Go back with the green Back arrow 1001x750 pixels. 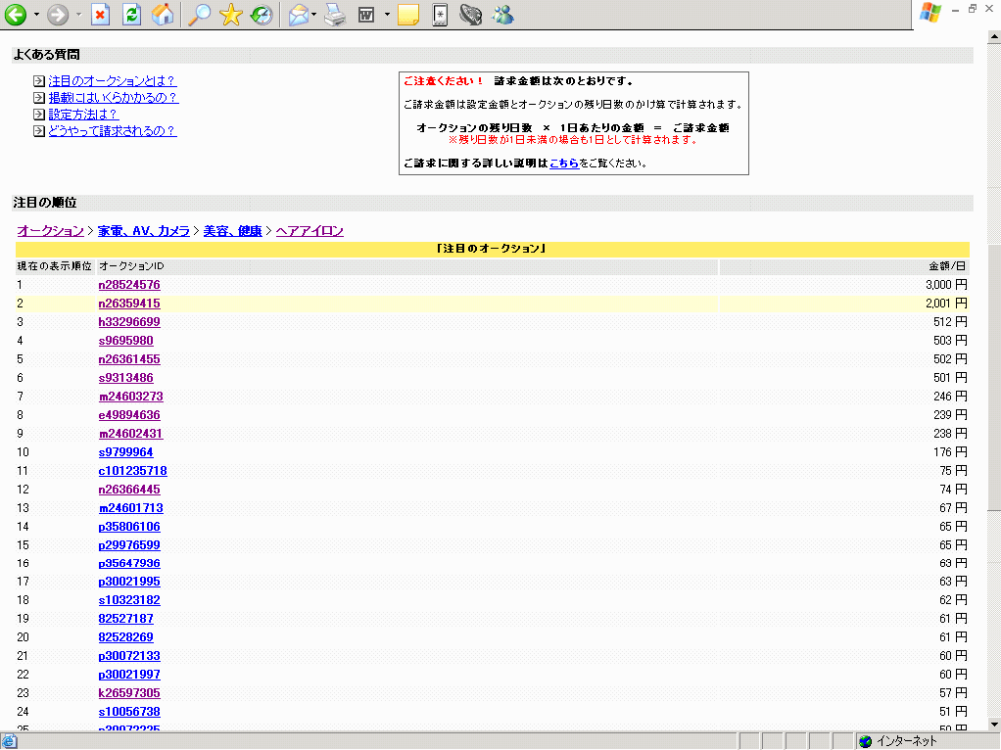[x=16, y=15]
